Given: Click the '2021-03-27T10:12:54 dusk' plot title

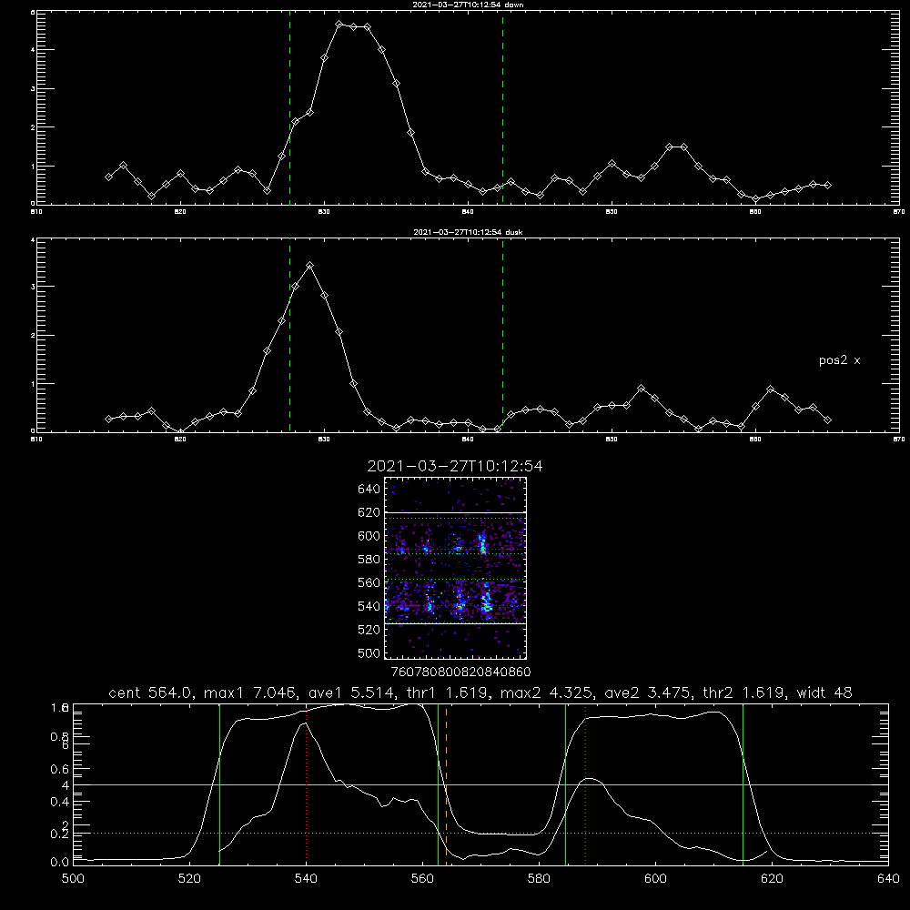Looking at the screenshot, I should (468, 232).
